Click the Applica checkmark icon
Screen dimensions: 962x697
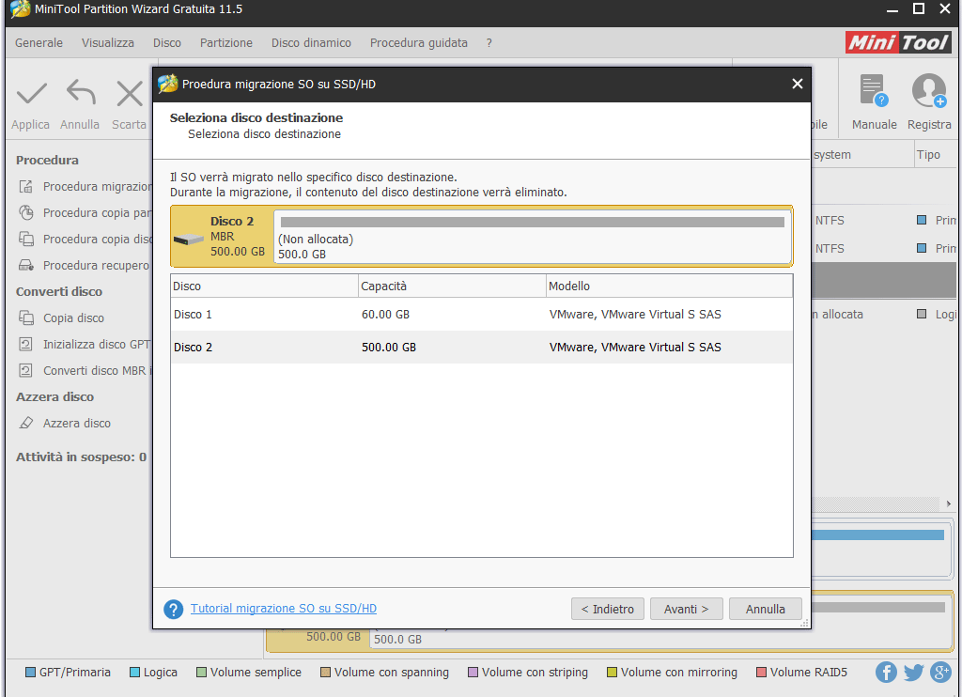(31, 94)
